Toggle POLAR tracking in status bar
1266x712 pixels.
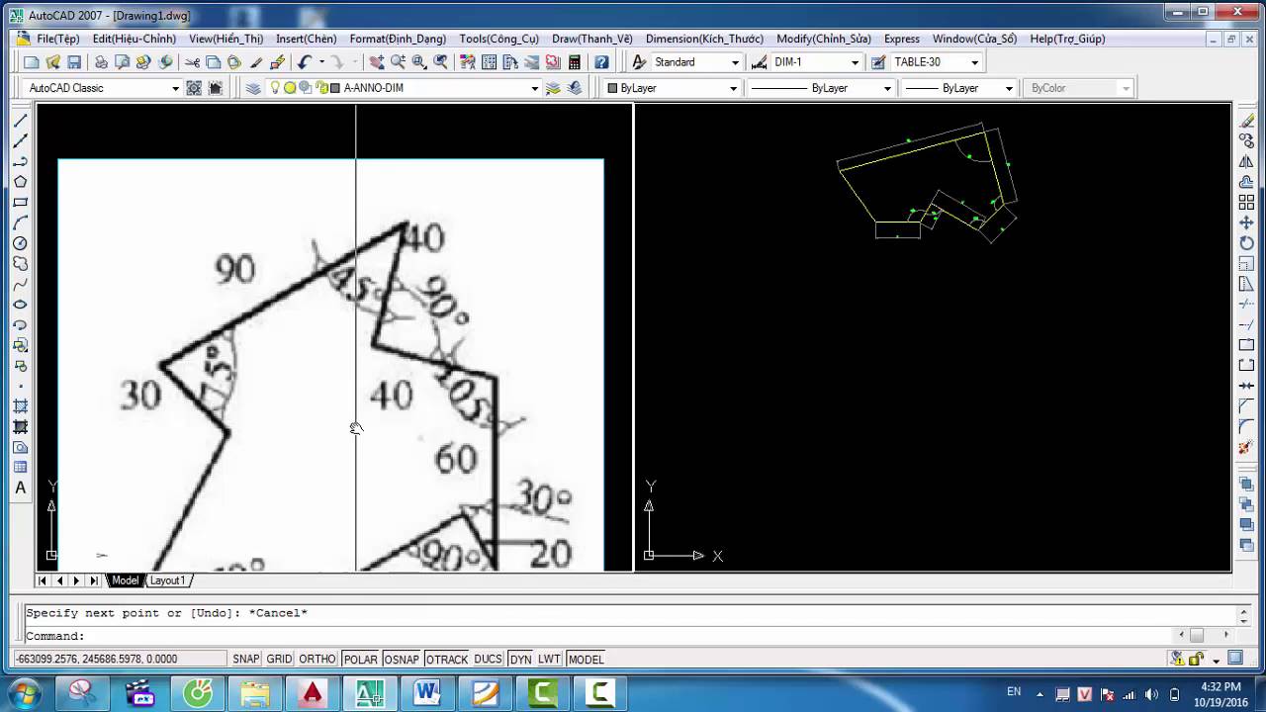[x=360, y=660]
